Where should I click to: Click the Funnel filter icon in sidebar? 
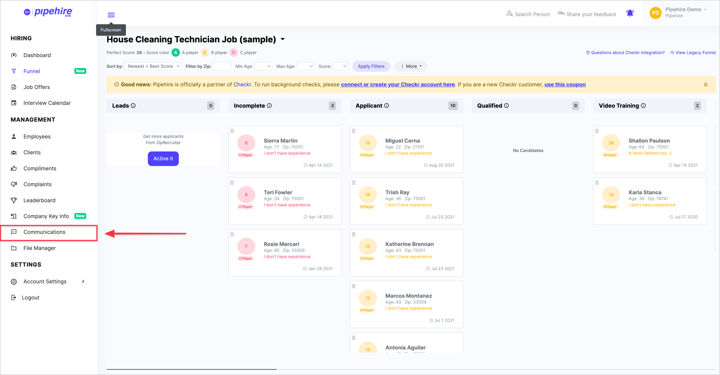[x=14, y=71]
